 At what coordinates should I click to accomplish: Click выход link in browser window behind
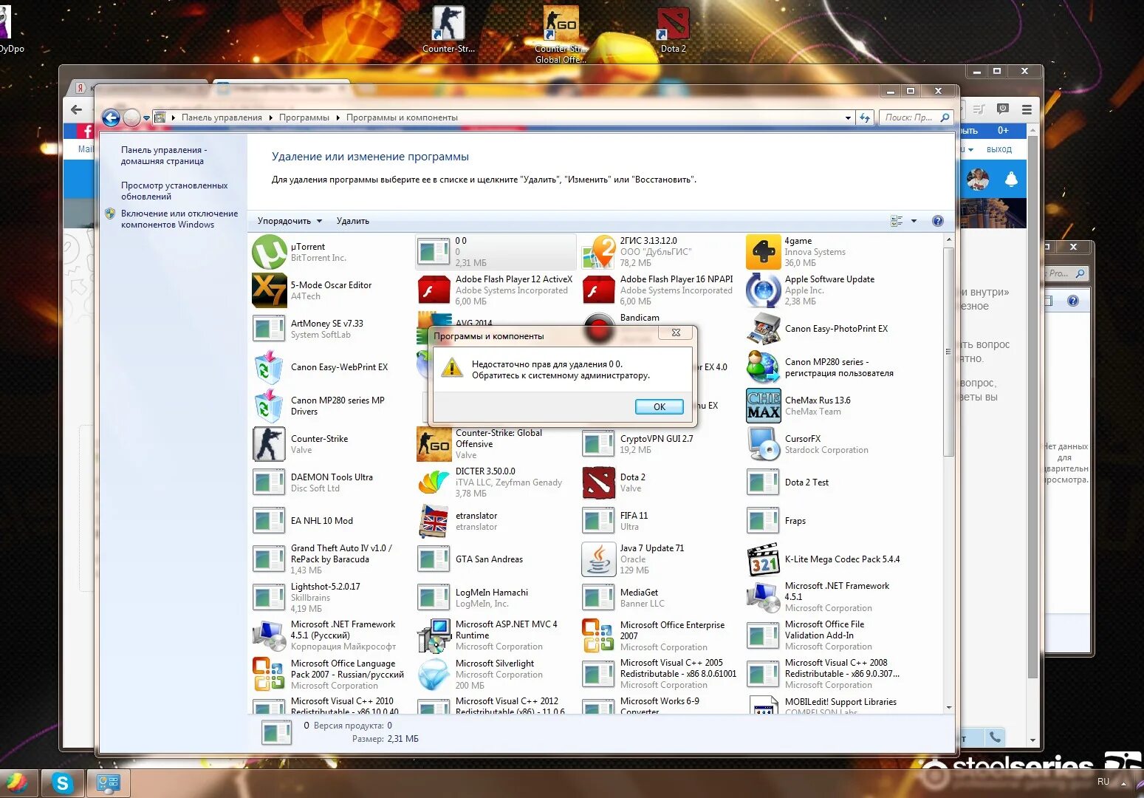(999, 149)
